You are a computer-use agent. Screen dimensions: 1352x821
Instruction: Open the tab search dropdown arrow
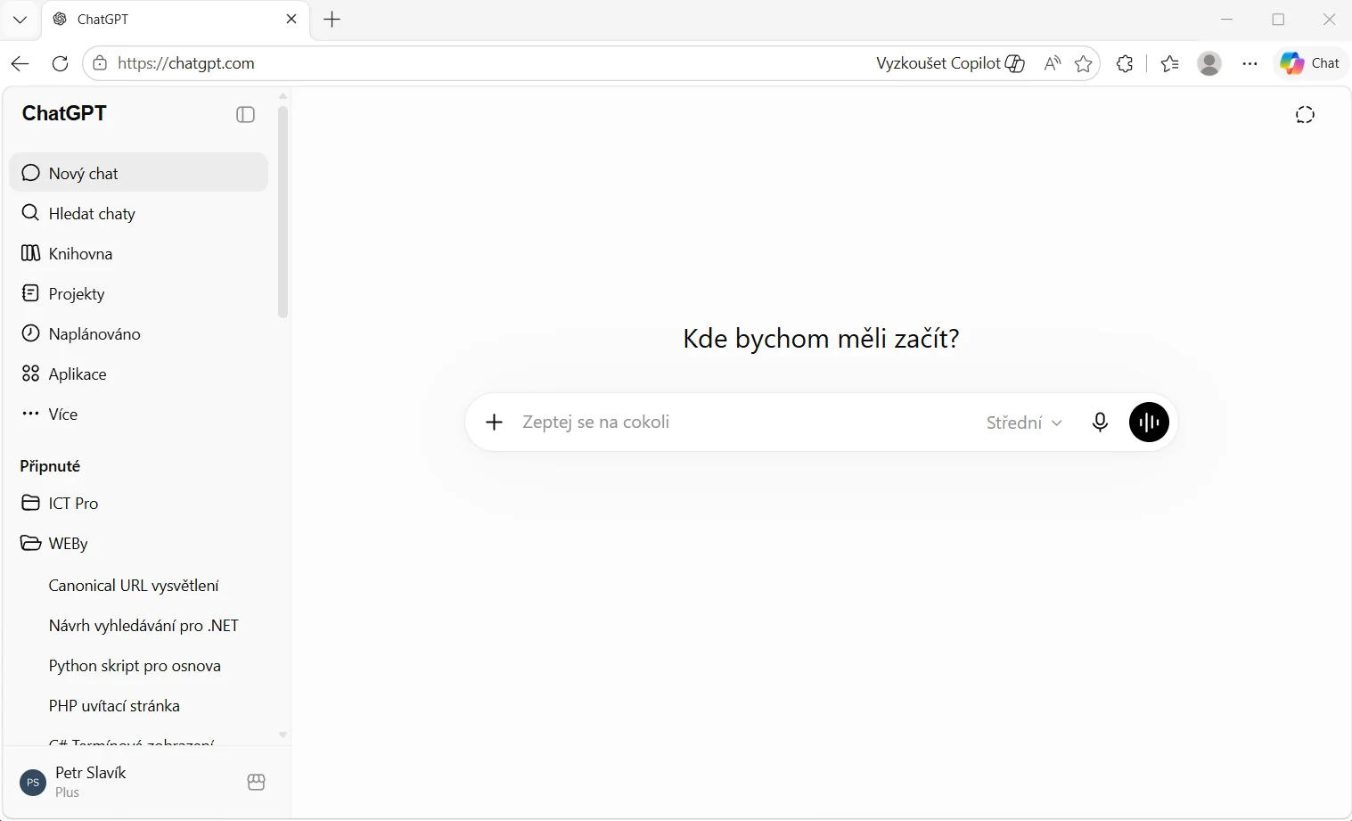(20, 20)
